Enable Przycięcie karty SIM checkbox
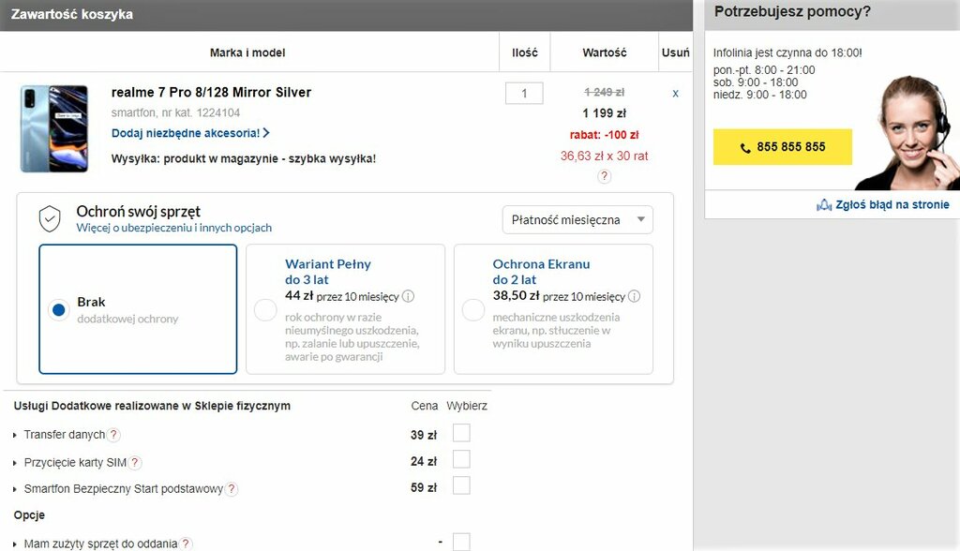960x551 pixels. tap(461, 460)
